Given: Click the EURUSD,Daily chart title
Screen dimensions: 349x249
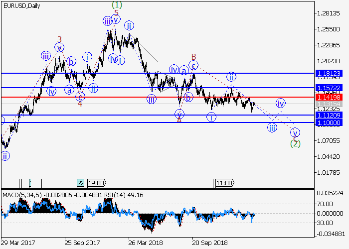Looking at the screenshot, I should [x=21, y=6].
